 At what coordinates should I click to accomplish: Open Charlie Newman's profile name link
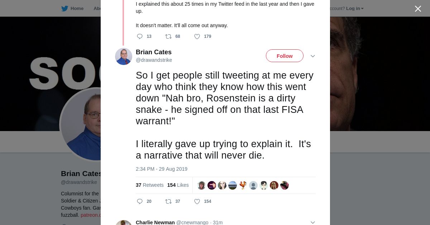[155, 222]
